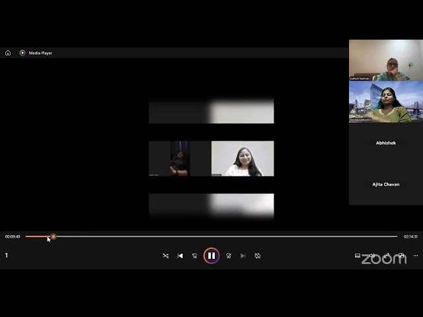Open the more options menu
The image size is (423, 317).
[x=416, y=256]
